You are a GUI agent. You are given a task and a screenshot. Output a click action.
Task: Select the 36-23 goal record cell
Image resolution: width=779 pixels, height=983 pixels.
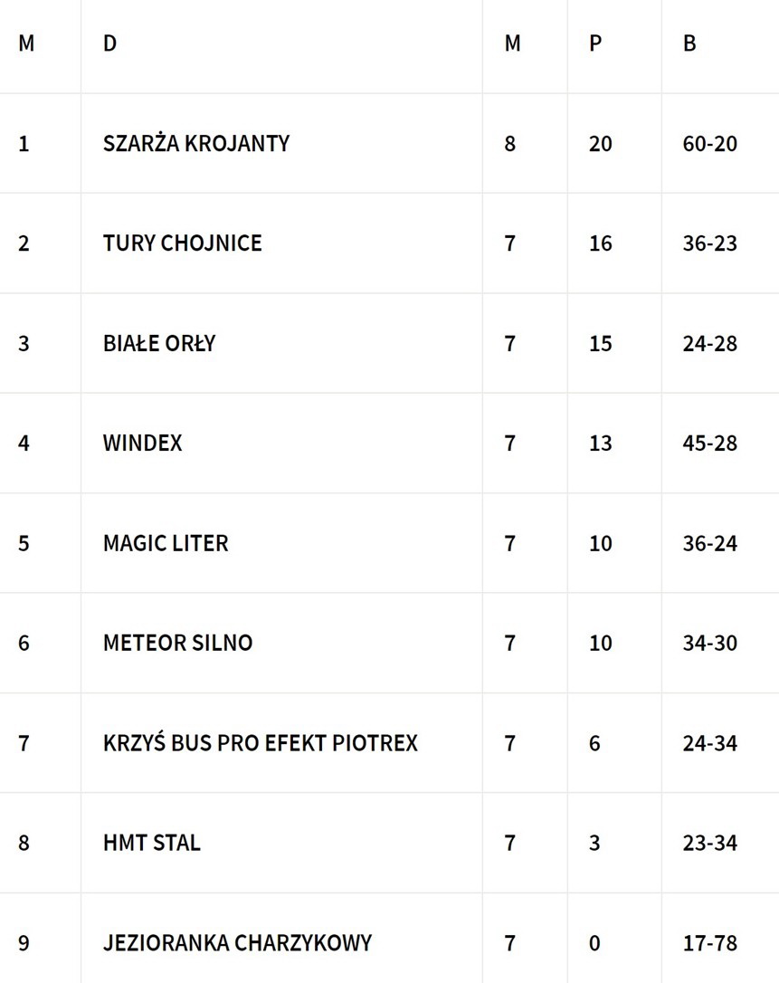pyautogui.click(x=710, y=243)
